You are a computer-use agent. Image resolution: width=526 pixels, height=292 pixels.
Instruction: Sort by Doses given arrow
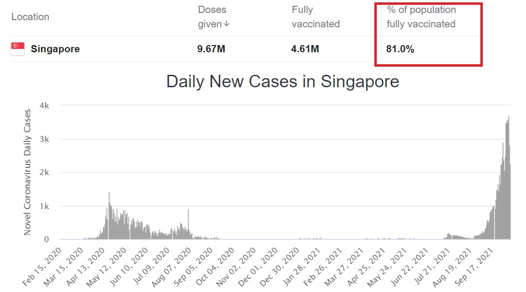point(227,24)
